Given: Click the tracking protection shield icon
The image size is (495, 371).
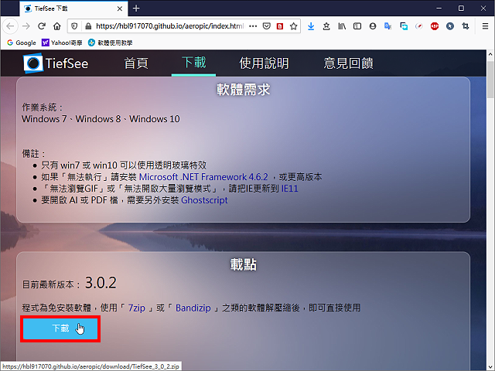Looking at the screenshot, I should tap(74, 26).
